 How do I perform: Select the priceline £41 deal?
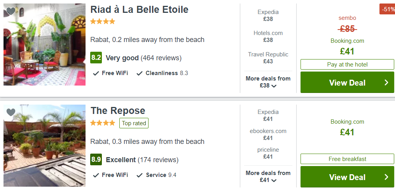point(268,153)
